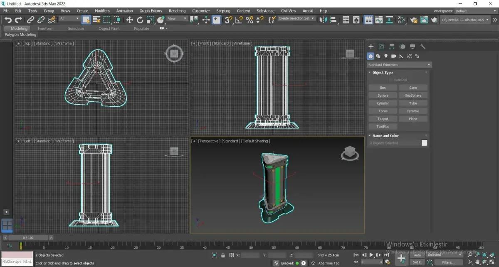Viewport: 499px width, 267px height.
Task: Click the Undo arrow icon
Action: coord(8,20)
